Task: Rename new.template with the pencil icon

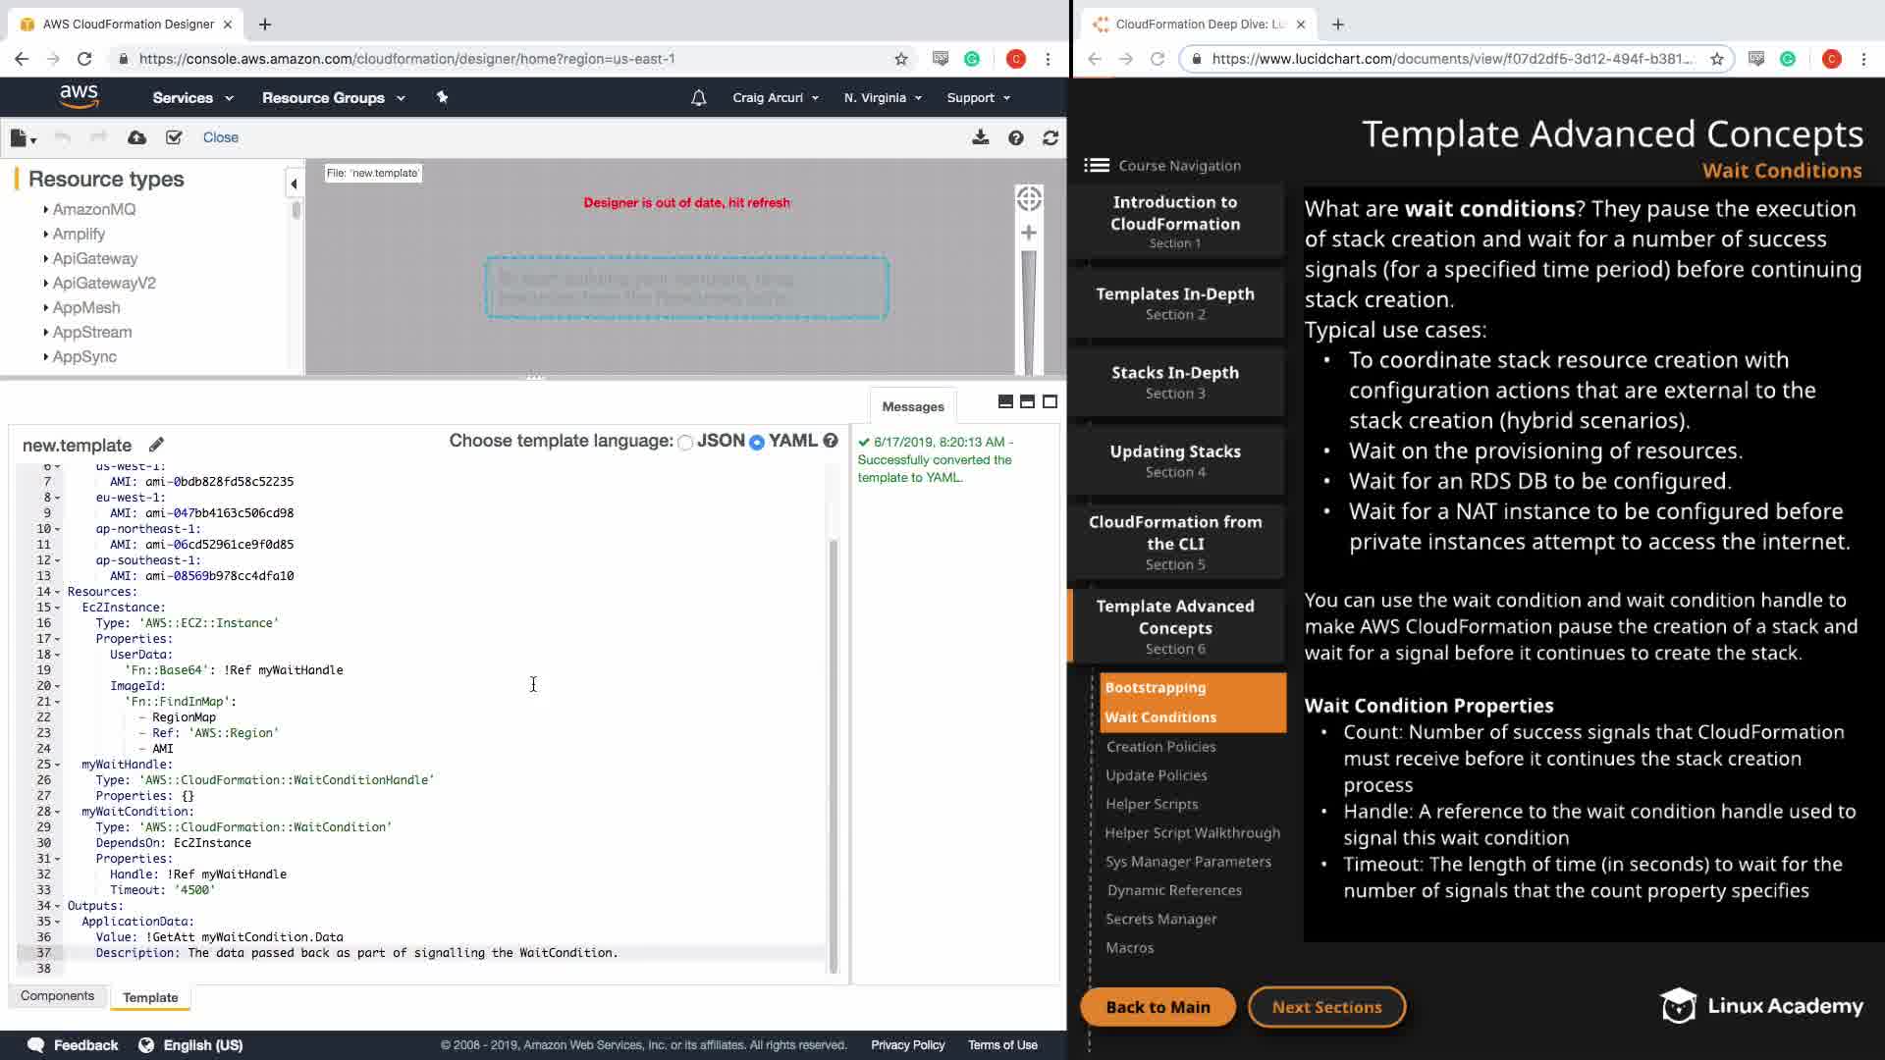Action: pos(156,445)
